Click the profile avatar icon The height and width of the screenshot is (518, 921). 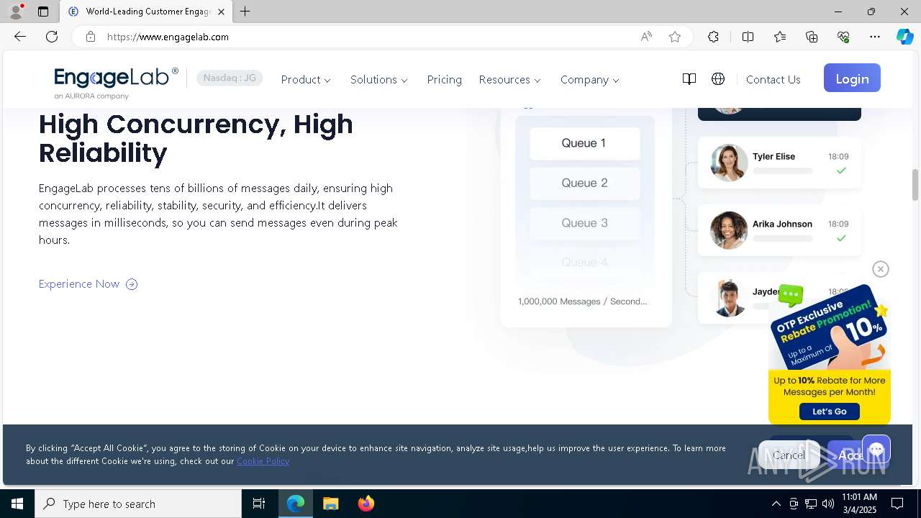click(16, 12)
